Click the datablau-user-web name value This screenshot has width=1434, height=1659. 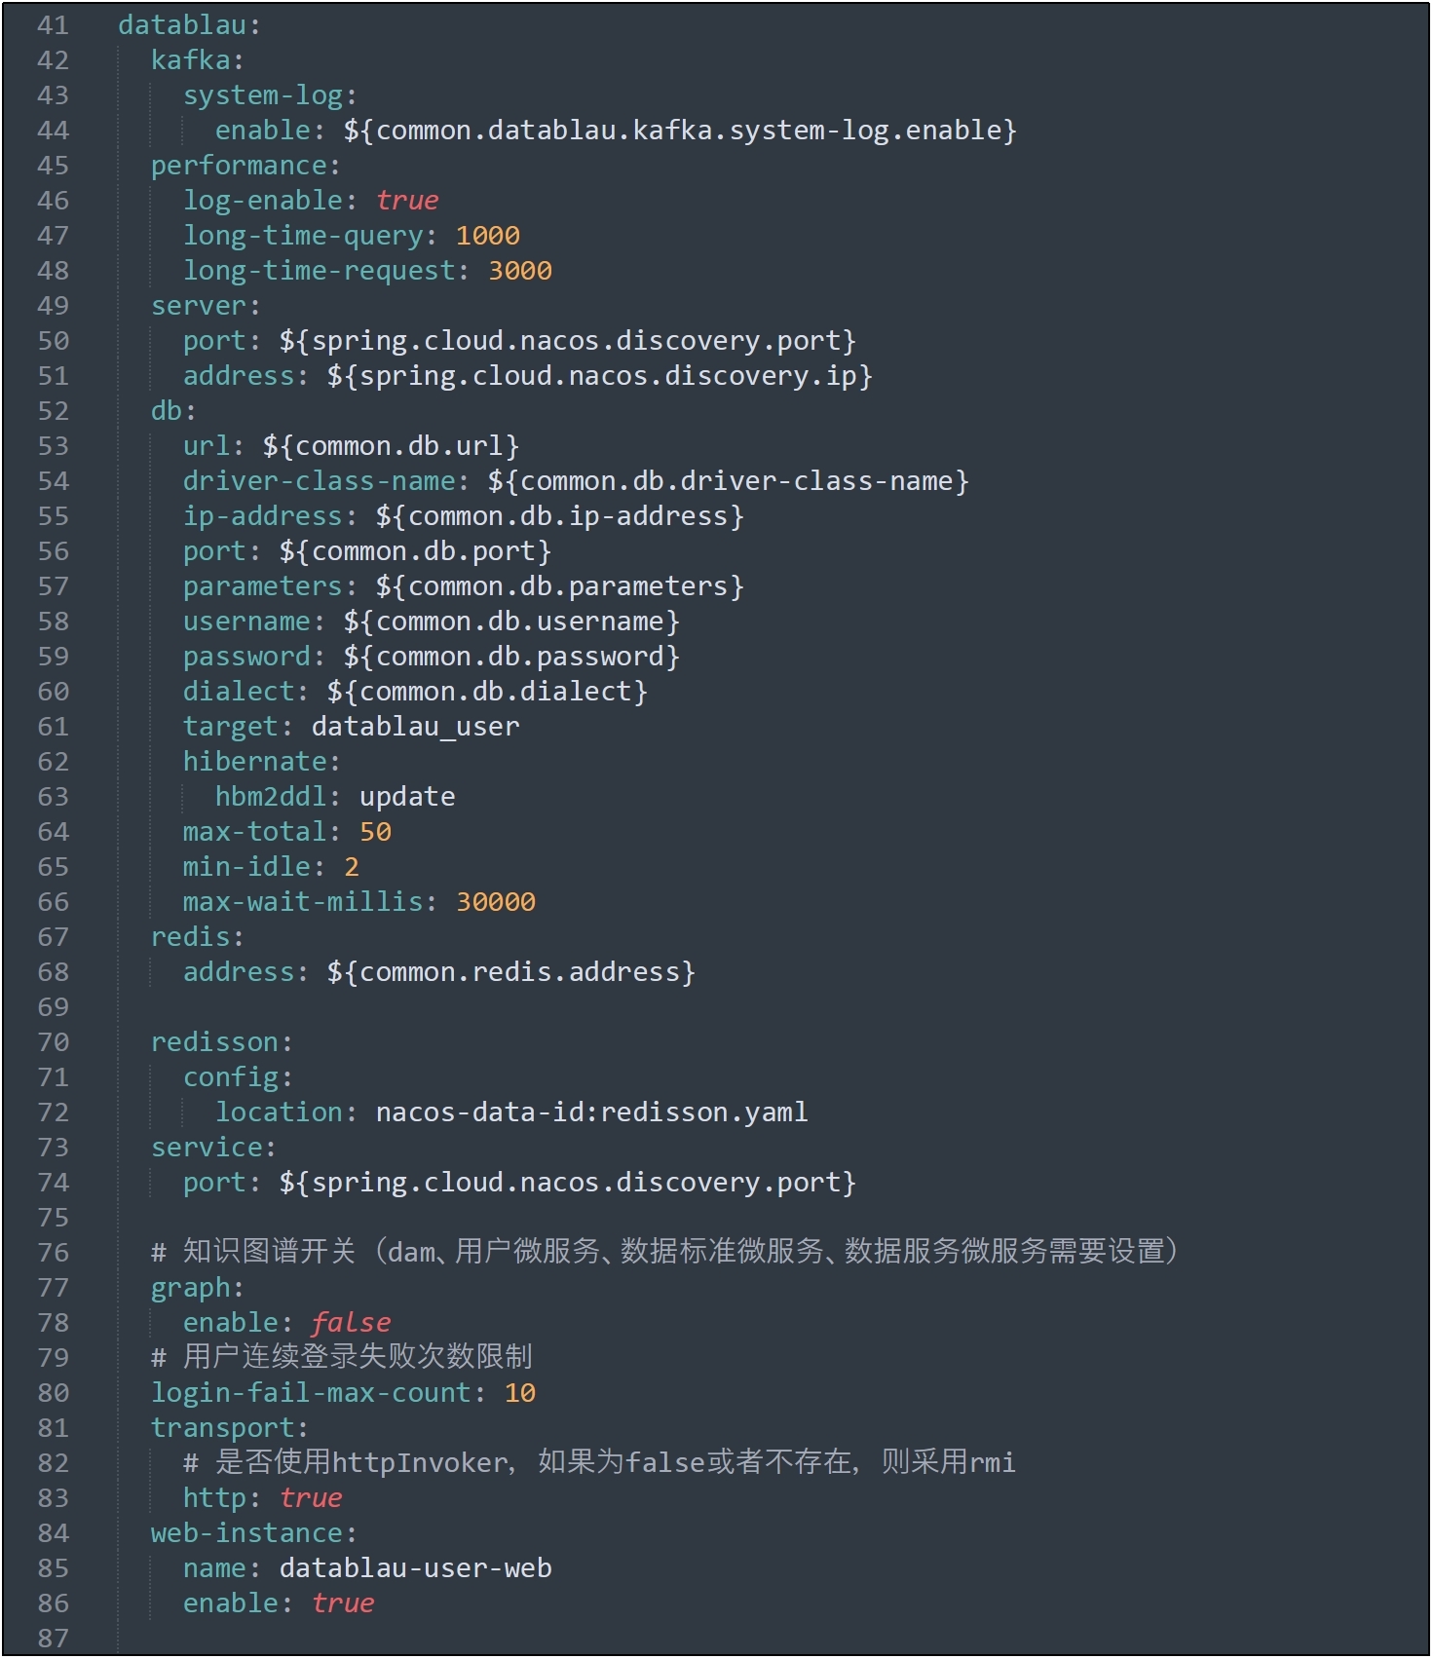click(415, 1568)
